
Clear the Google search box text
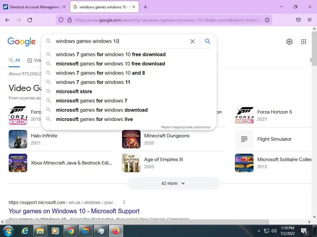(x=193, y=41)
